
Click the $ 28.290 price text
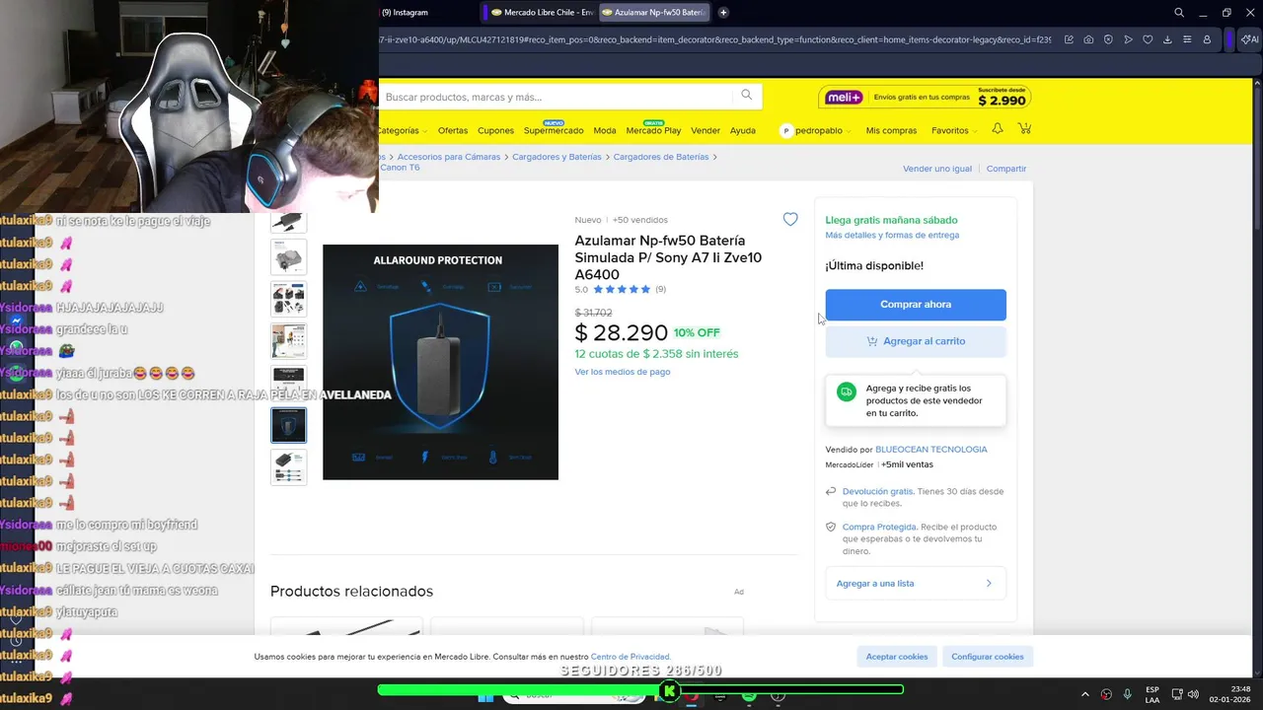coord(622,333)
